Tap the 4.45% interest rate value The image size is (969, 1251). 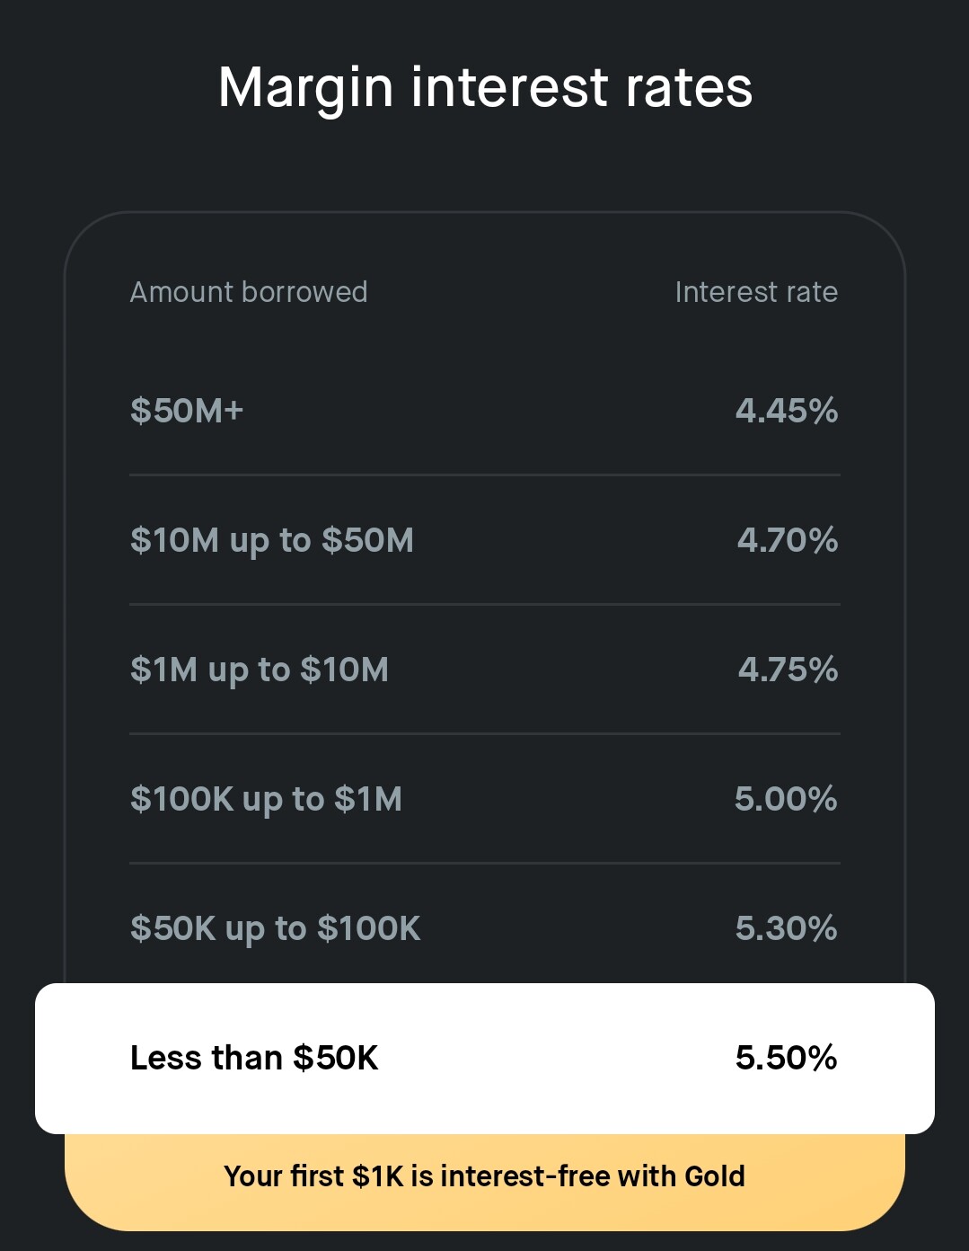787,411
